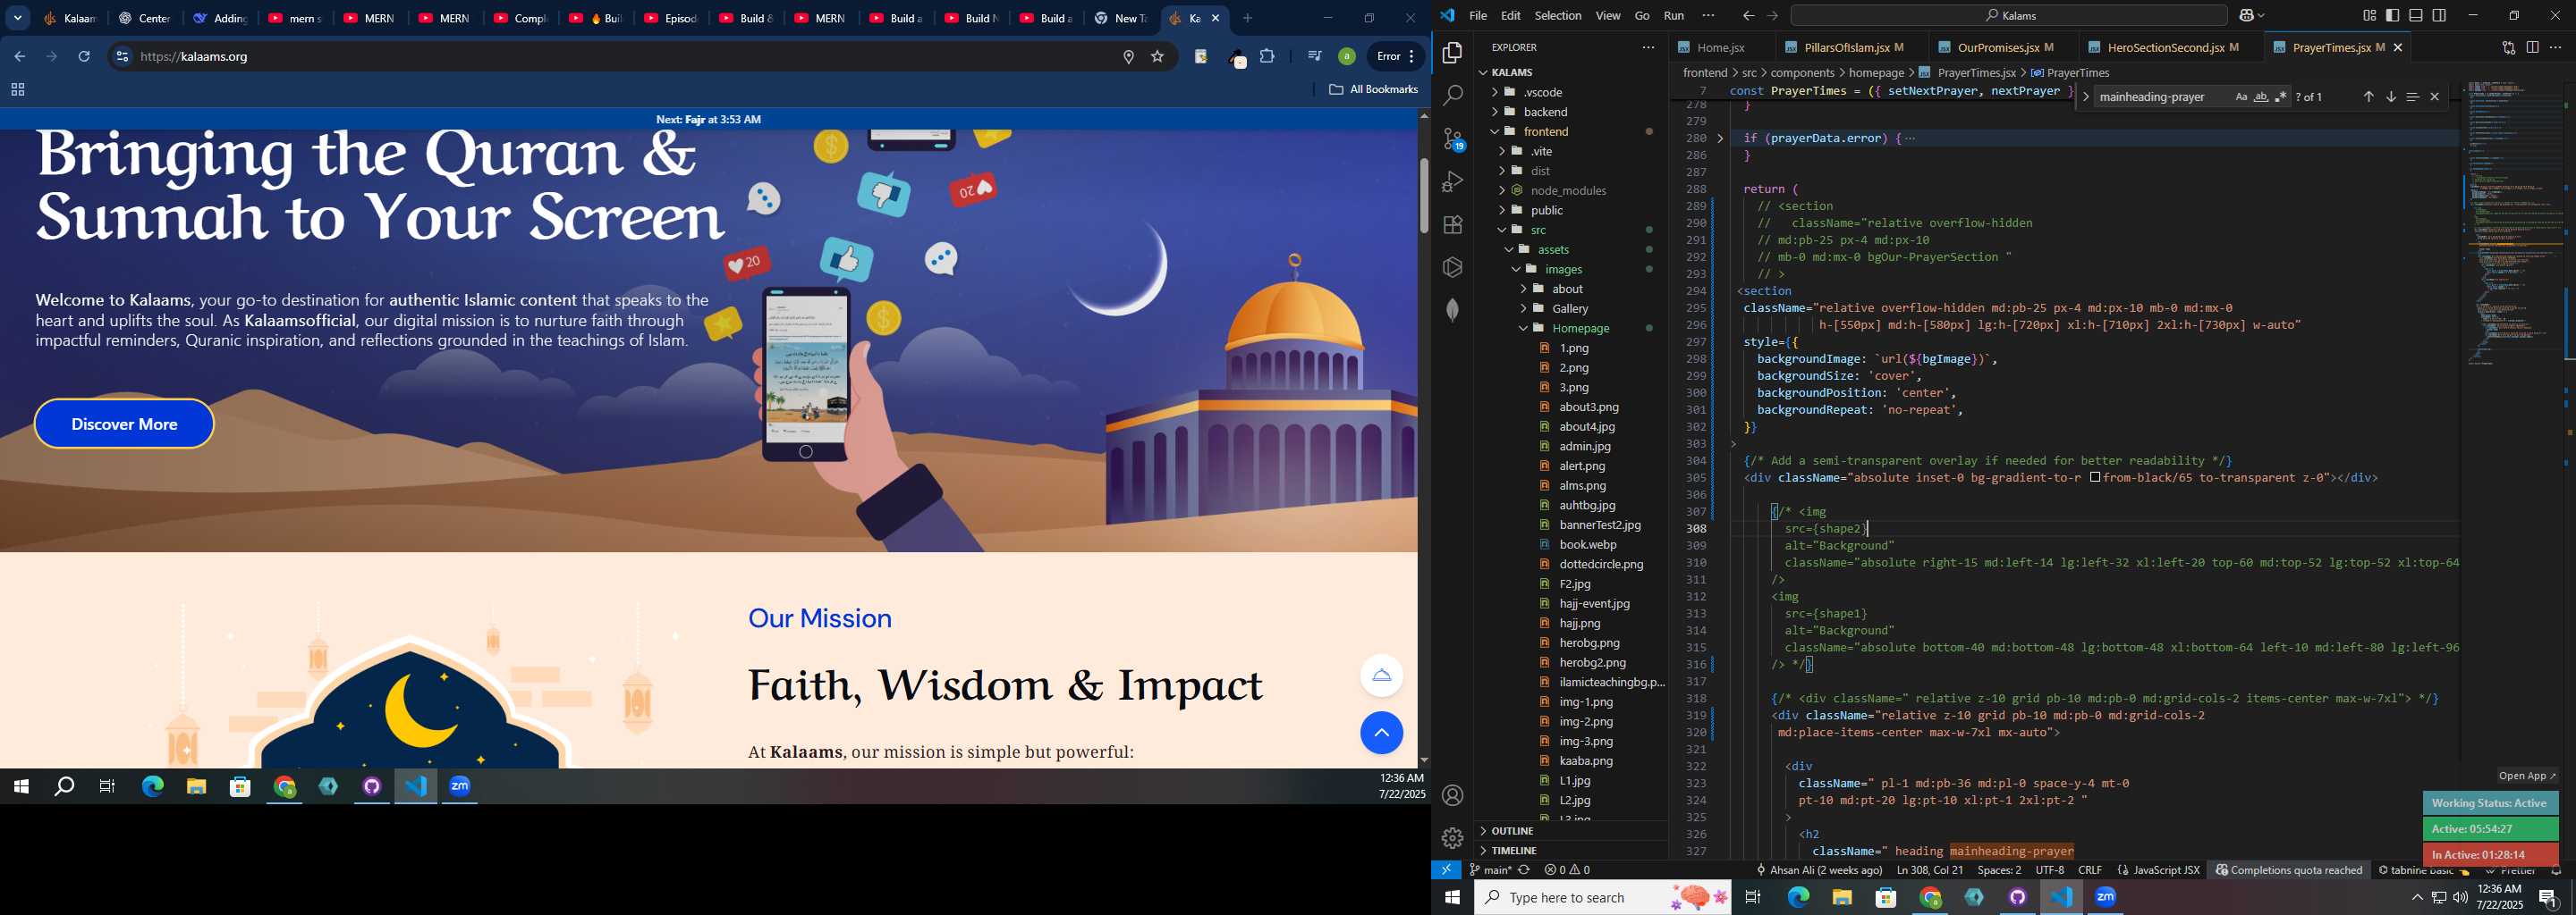The image size is (2576, 915).
Task: Click the black color swatch before from-black/65
Action: [x=2094, y=478]
